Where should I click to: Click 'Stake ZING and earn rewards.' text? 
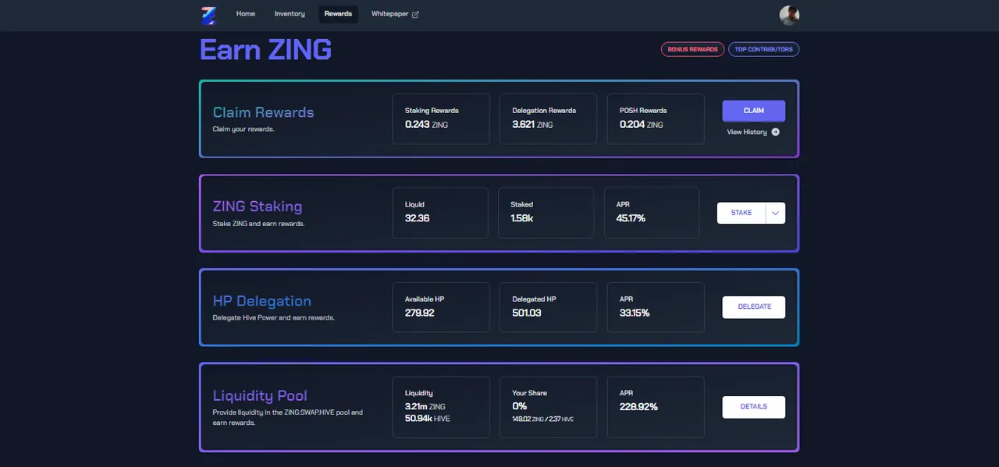(x=258, y=224)
